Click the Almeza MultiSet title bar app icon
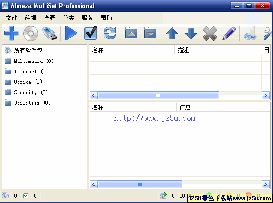Viewport: 273px width, 203px height. 5,6
